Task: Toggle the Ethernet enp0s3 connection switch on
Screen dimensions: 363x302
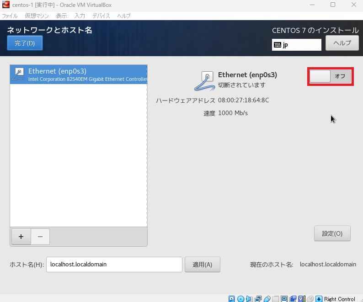Action: (x=331, y=76)
